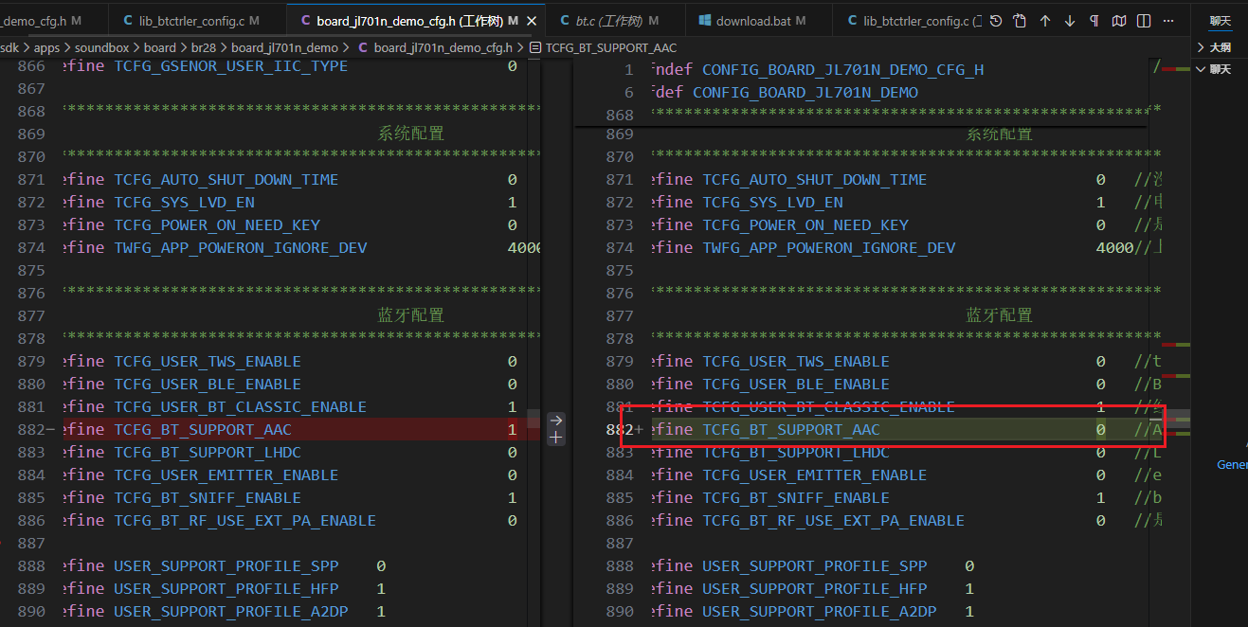
Task: Toggle the map icon in the diff toolbar
Action: pos(1119,21)
